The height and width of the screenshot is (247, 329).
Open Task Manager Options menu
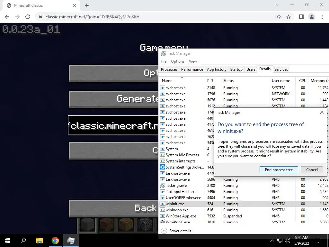tap(177, 61)
